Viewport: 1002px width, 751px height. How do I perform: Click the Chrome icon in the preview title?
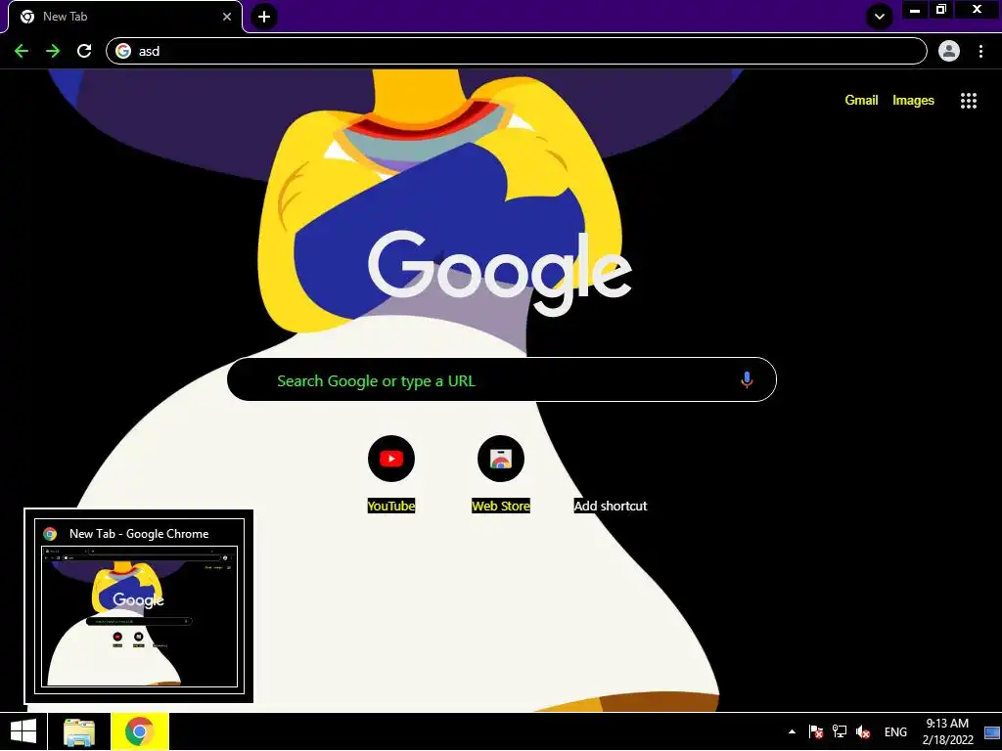click(51, 534)
